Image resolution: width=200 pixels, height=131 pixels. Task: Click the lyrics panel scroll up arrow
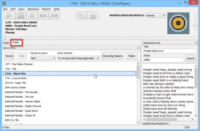[x=196, y=66]
